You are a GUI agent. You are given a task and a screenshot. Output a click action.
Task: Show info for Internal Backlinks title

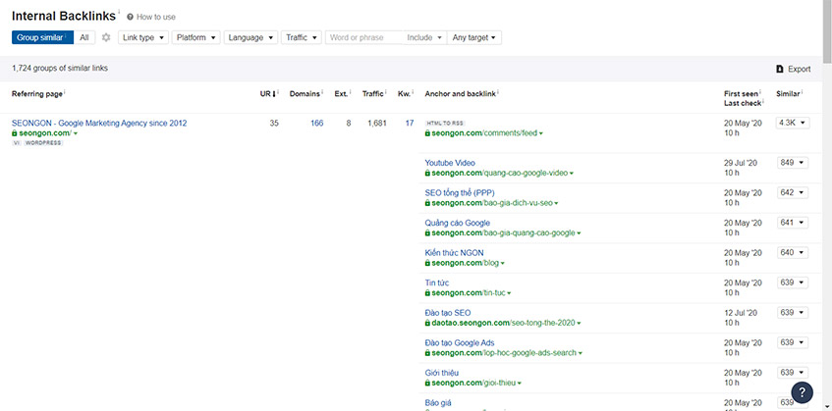click(119, 12)
